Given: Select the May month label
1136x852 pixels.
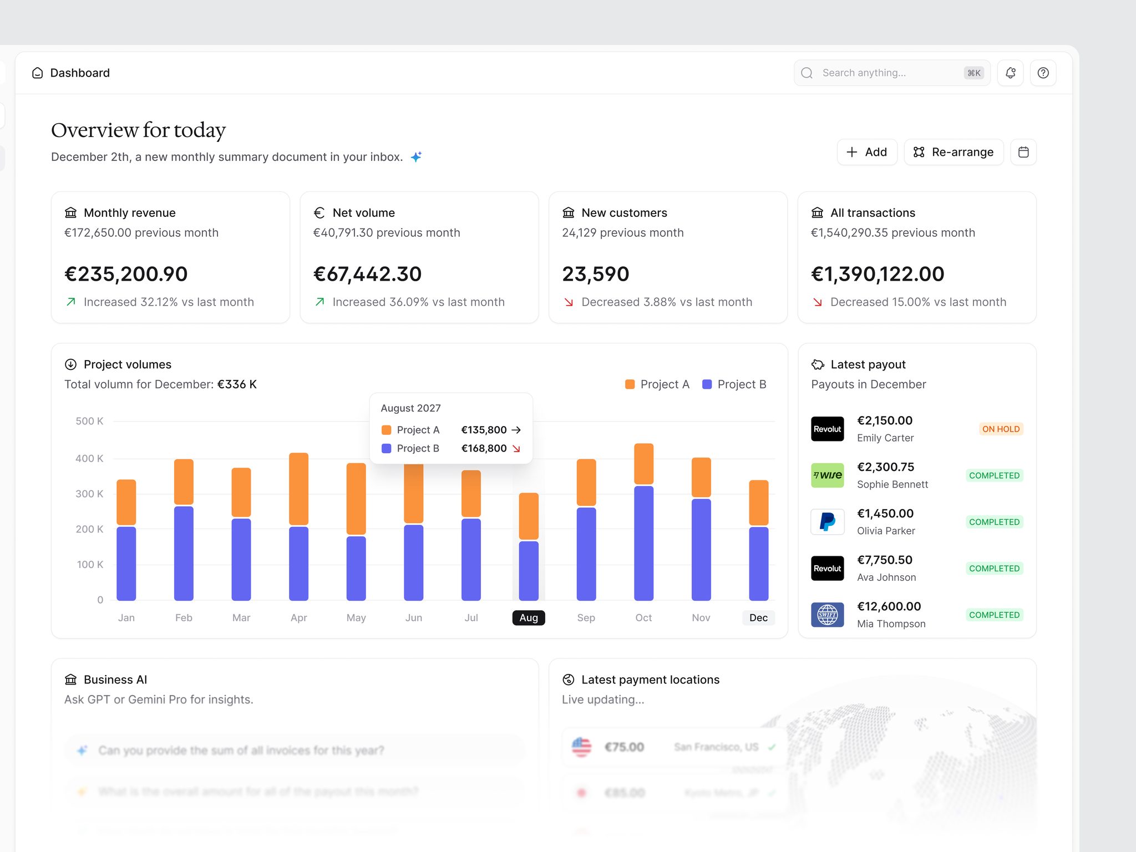Looking at the screenshot, I should pos(356,618).
